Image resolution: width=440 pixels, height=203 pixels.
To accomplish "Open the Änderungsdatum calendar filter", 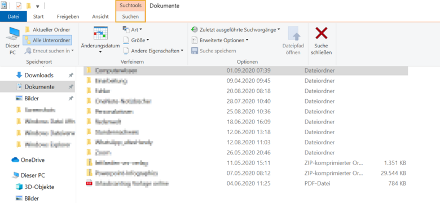I will coord(100,40).
